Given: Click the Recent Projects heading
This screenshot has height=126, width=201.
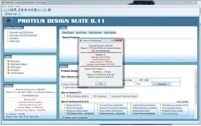Looking at the screenshot, I should (x=71, y=38).
